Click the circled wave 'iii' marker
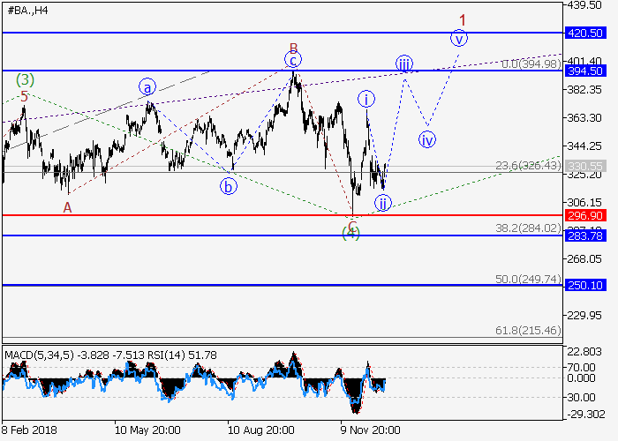618x441 pixels. coord(403,64)
